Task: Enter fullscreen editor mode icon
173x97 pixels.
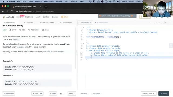Action: coord(169,22)
